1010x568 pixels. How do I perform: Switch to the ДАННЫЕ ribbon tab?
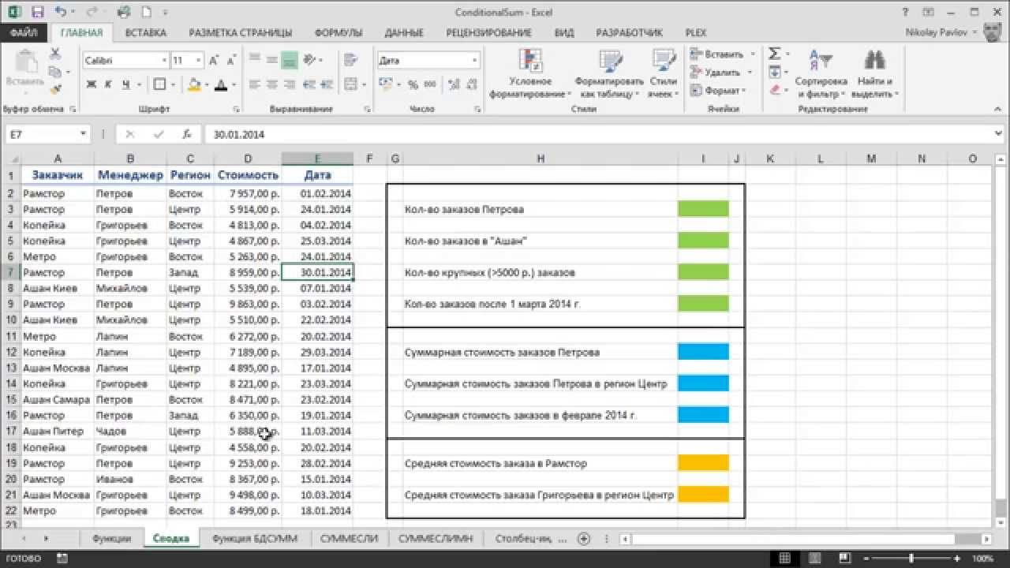(x=404, y=32)
